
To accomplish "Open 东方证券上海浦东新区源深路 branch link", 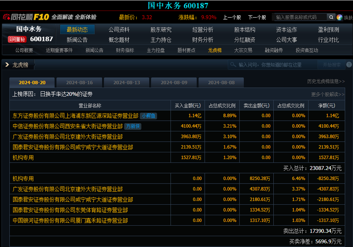I will point(76,116).
